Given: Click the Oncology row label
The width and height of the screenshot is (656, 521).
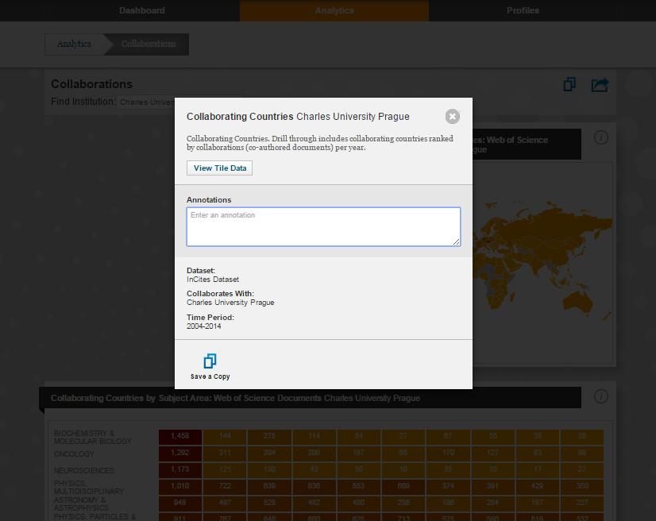Looking at the screenshot, I should pyautogui.click(x=74, y=454).
